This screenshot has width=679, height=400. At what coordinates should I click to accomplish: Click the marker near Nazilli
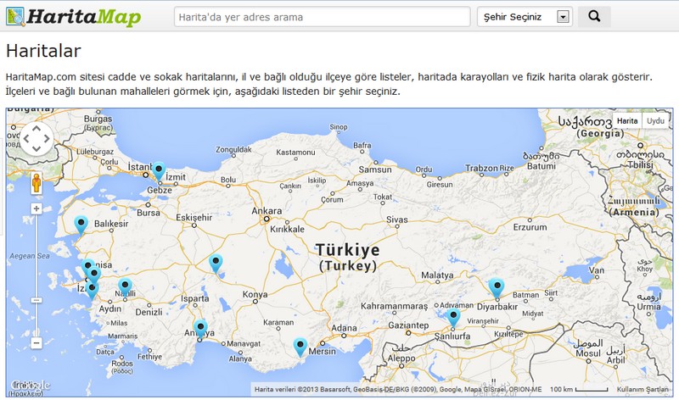coord(125,288)
